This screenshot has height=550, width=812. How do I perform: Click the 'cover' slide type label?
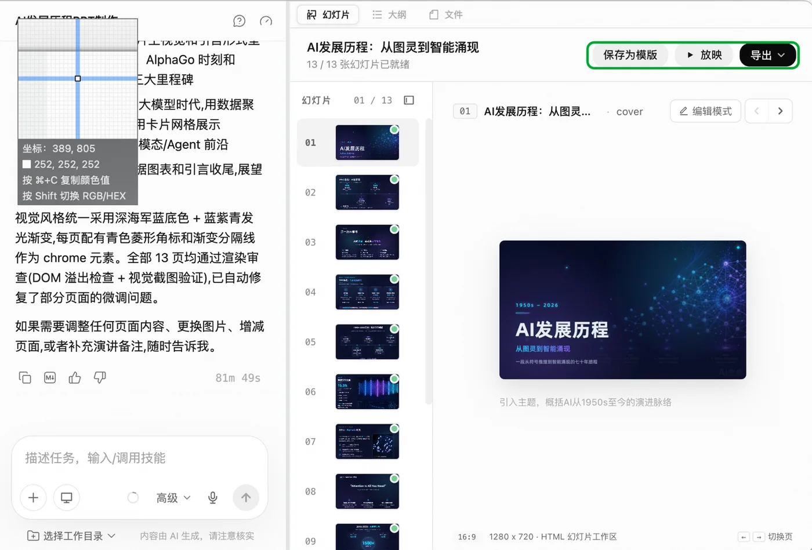[x=629, y=112]
